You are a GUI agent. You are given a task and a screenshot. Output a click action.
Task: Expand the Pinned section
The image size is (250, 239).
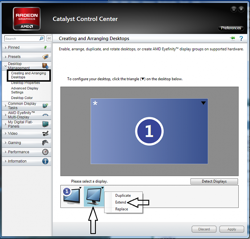[6, 48]
